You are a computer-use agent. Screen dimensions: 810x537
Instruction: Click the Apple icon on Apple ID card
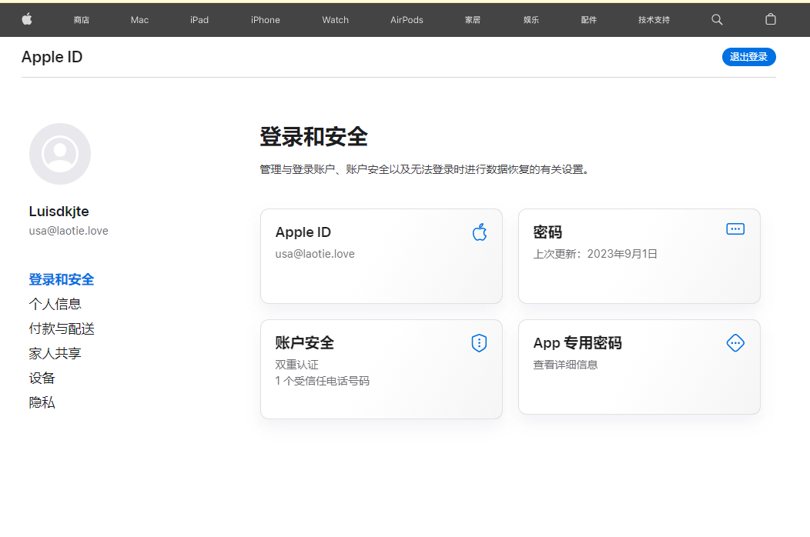point(479,232)
